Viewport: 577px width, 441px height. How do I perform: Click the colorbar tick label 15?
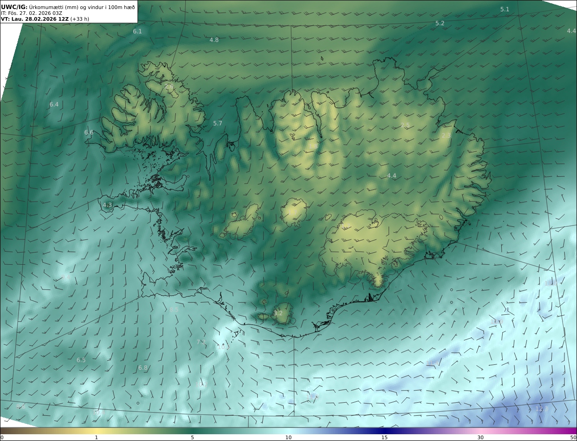point(385,437)
